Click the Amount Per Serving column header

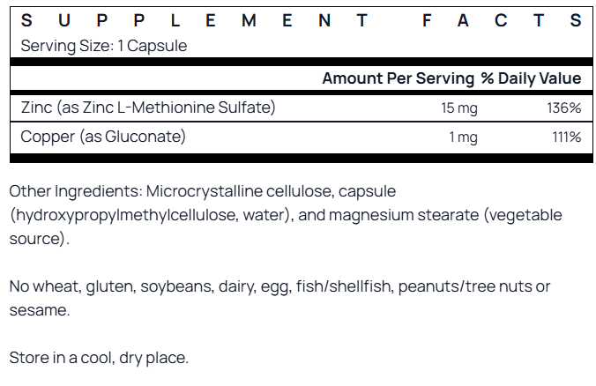pos(398,78)
